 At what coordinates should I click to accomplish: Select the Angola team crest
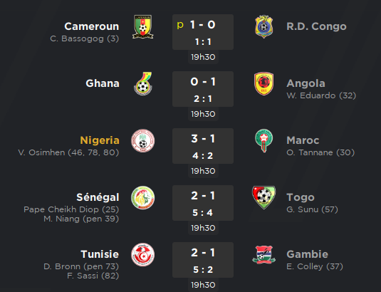click(264, 83)
